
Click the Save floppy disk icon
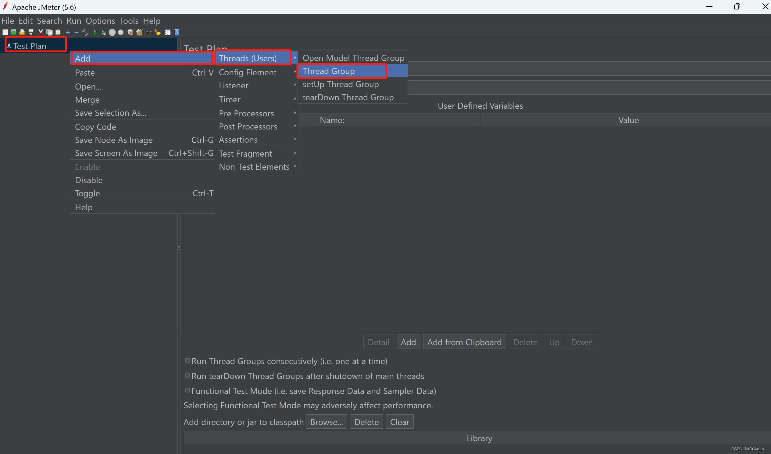[30, 32]
